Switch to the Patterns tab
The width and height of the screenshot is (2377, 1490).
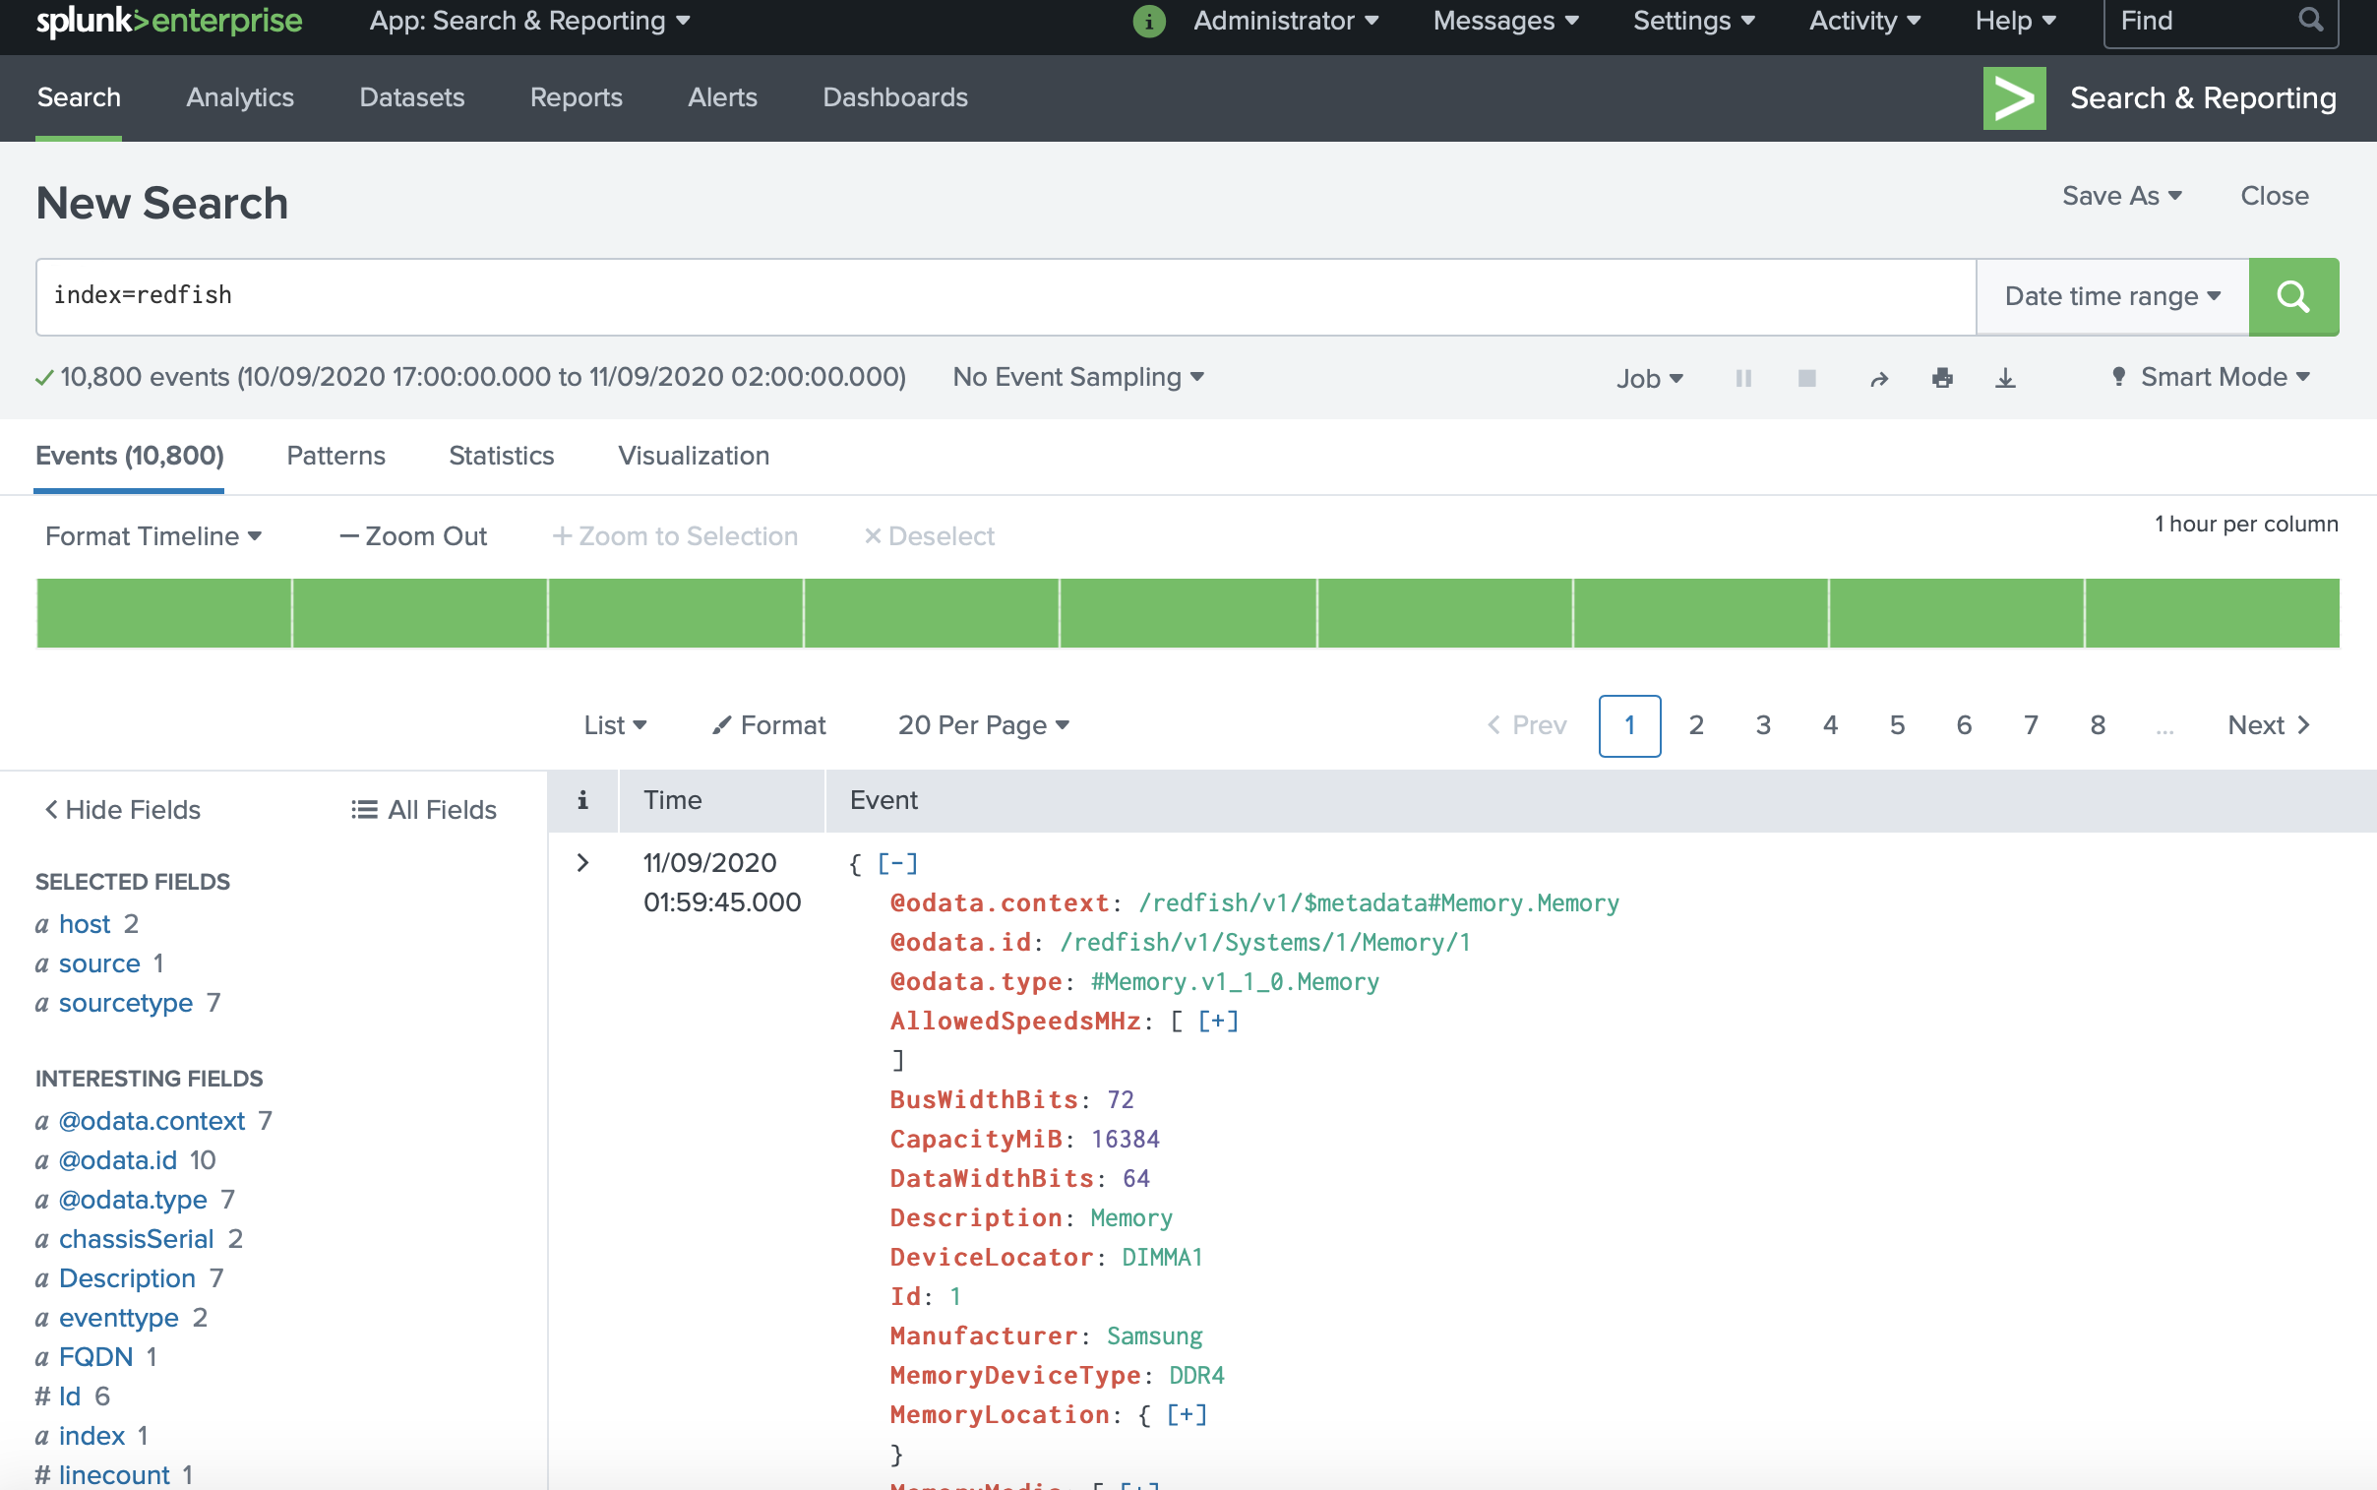(x=335, y=456)
